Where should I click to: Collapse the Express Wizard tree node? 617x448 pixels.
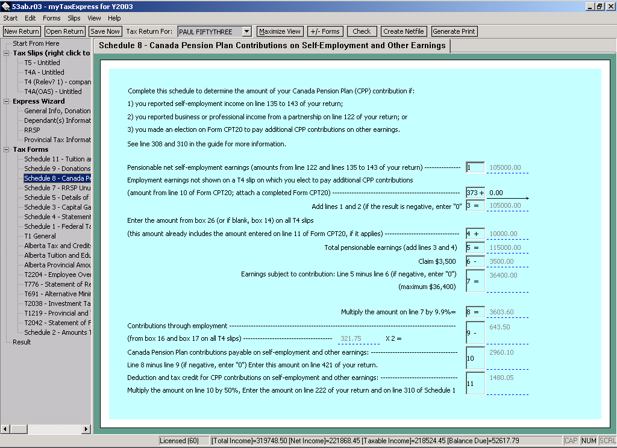click(x=7, y=101)
